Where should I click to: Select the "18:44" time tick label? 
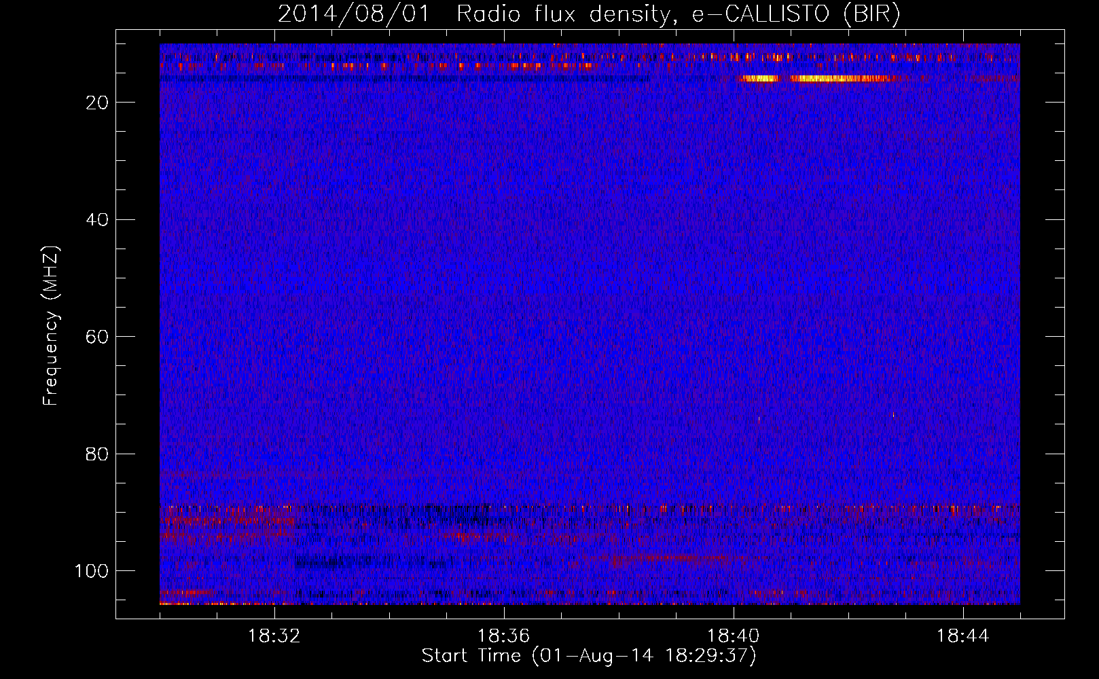click(963, 636)
